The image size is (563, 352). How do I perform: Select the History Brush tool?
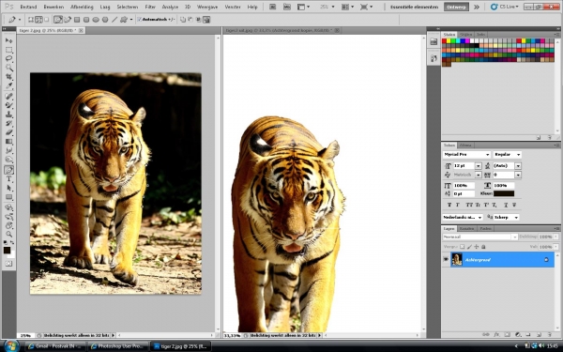(8, 123)
